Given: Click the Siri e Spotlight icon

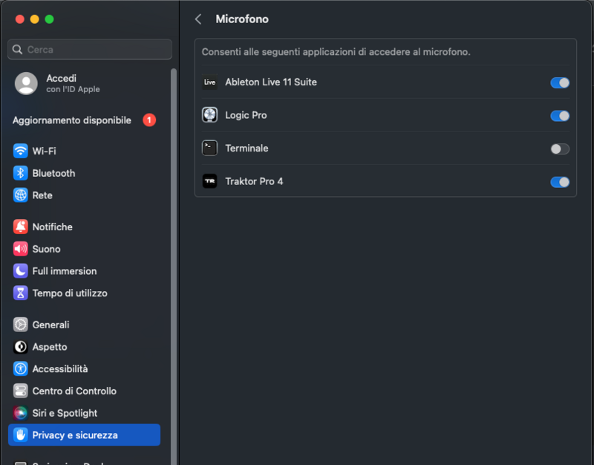Looking at the screenshot, I should [20, 413].
